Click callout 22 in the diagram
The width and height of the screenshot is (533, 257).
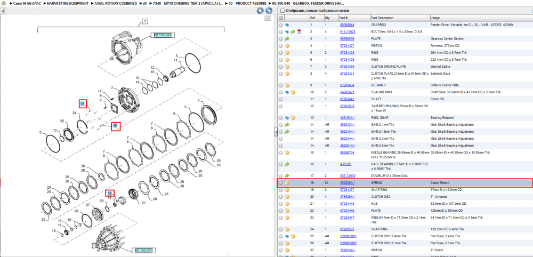click(62, 122)
